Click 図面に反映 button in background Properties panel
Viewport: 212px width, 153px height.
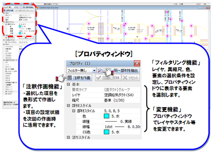pos(21,10)
